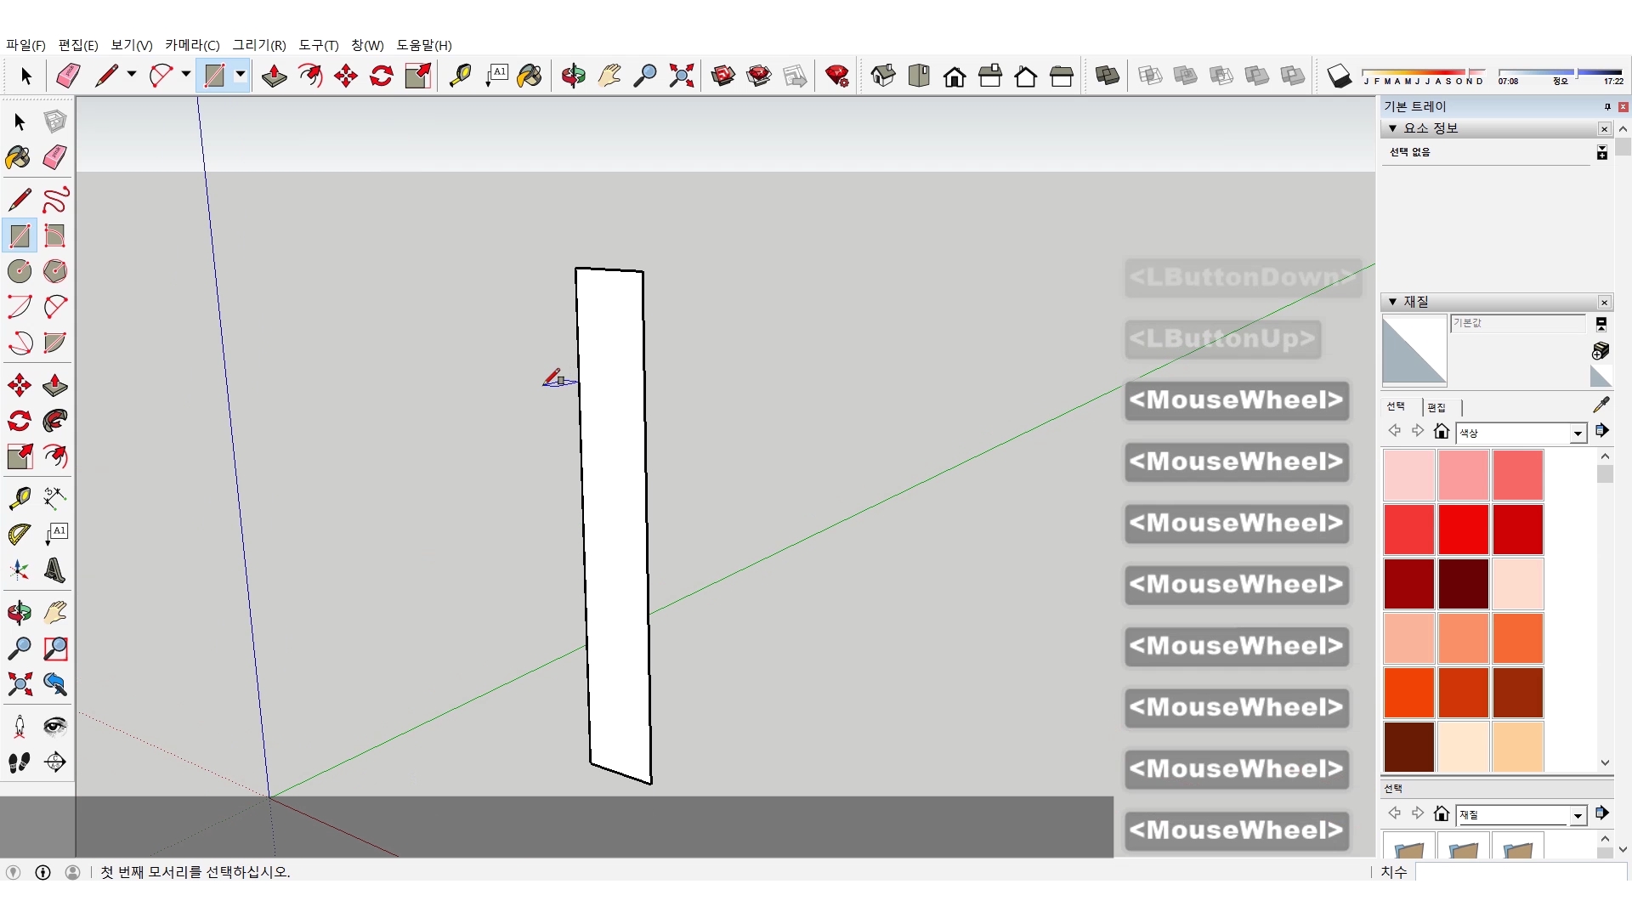Image resolution: width=1632 pixels, height=918 pixels.
Task: Click the Zoom Extents icon in top toolbar
Action: [681, 76]
